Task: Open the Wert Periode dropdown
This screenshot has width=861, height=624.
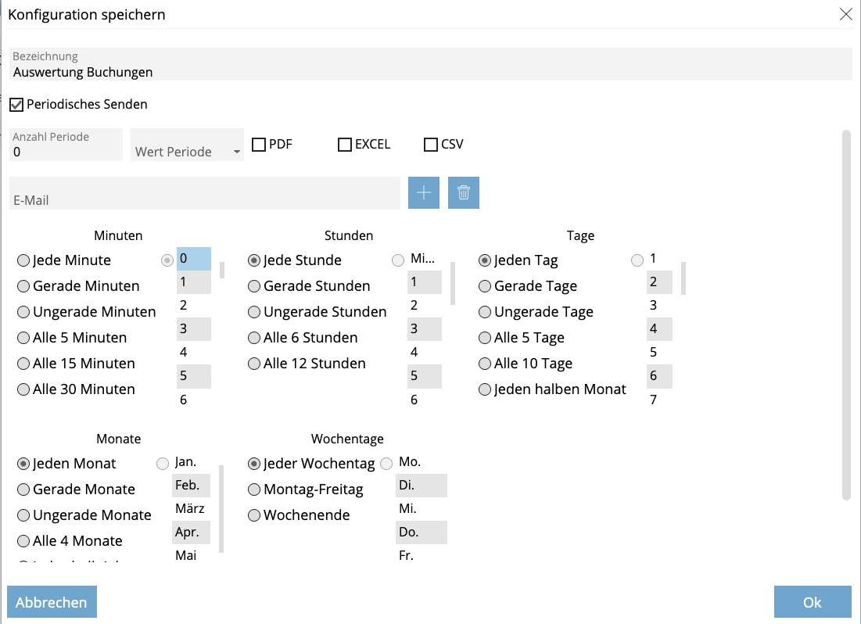Action: point(188,151)
